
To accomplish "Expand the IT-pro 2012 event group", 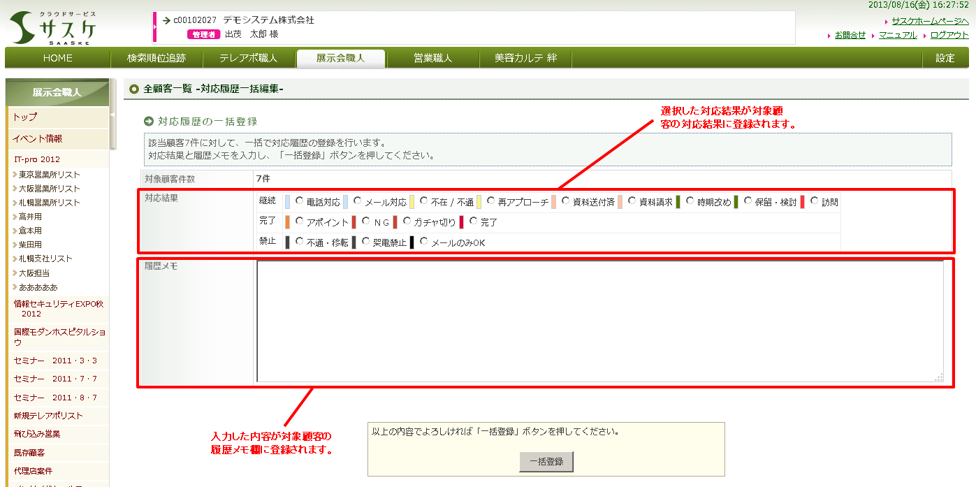I will [x=37, y=159].
